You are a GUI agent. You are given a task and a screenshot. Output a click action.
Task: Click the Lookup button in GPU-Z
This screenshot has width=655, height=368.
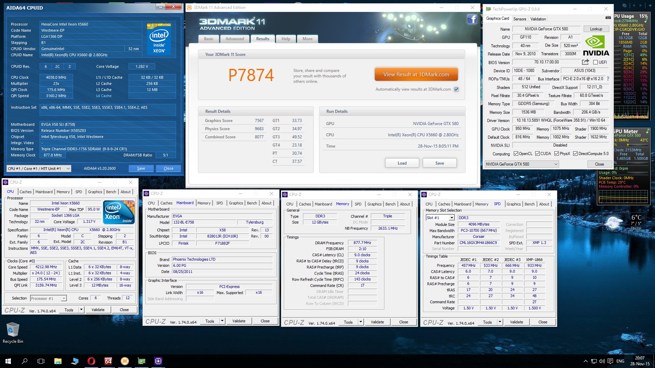[x=596, y=29]
